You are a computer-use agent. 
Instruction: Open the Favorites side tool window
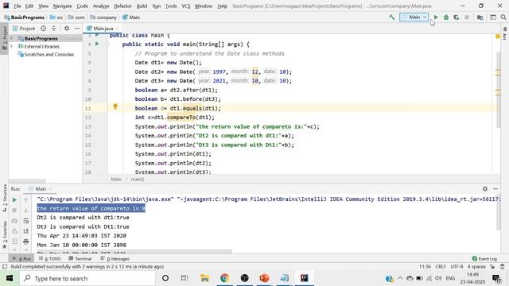coord(5,235)
